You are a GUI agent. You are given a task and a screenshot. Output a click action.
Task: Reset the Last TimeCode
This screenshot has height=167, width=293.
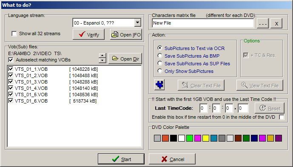pos(270,108)
